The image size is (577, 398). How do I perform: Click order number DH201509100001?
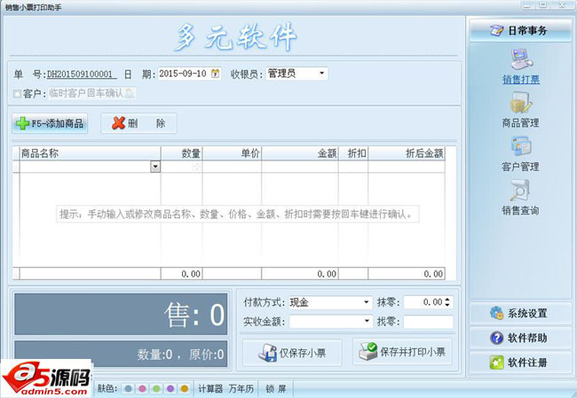coord(82,74)
